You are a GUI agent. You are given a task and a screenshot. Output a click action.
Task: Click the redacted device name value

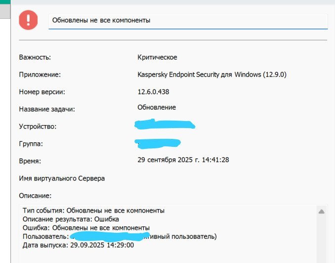[165, 125]
